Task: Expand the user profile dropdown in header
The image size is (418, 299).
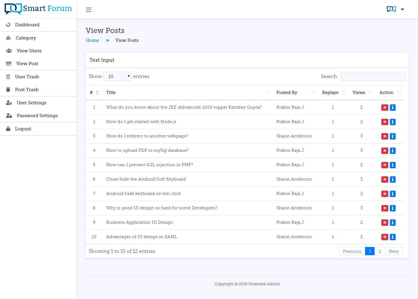Action: pos(396,9)
